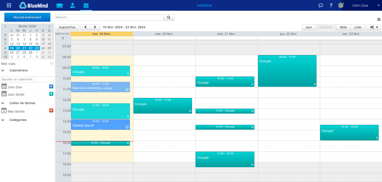Image resolution: width=382 pixels, height=182 pixels.
Task: Open the hamburger menu at right
Action: [x=379, y=19]
